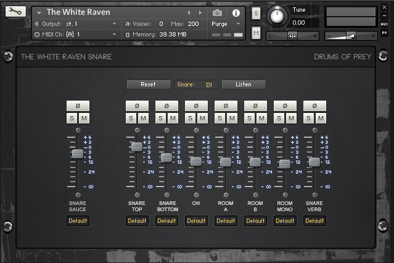This screenshot has width=394, height=263.
Task: Go to the previous instrument with left arrow
Action: coord(189,12)
